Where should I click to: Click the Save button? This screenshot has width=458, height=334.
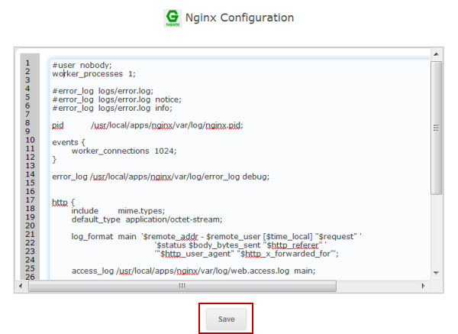[x=226, y=319]
